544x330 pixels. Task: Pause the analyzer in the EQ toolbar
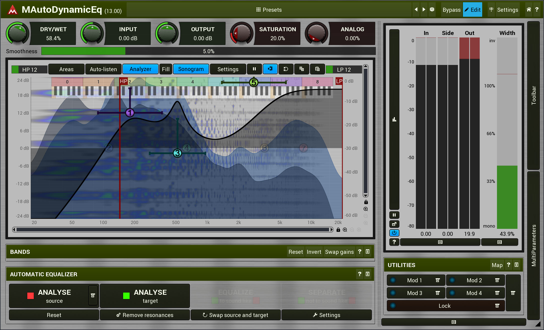(x=254, y=69)
